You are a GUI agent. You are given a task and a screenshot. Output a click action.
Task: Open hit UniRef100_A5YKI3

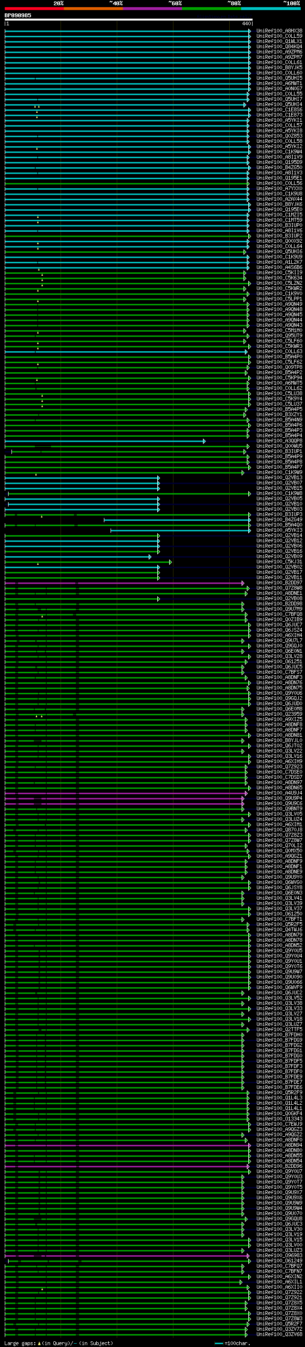point(279,530)
